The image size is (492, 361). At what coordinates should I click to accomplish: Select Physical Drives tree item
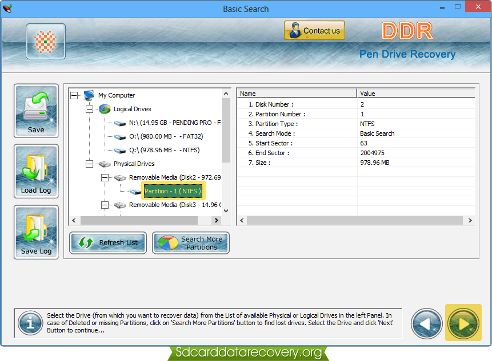[134, 164]
